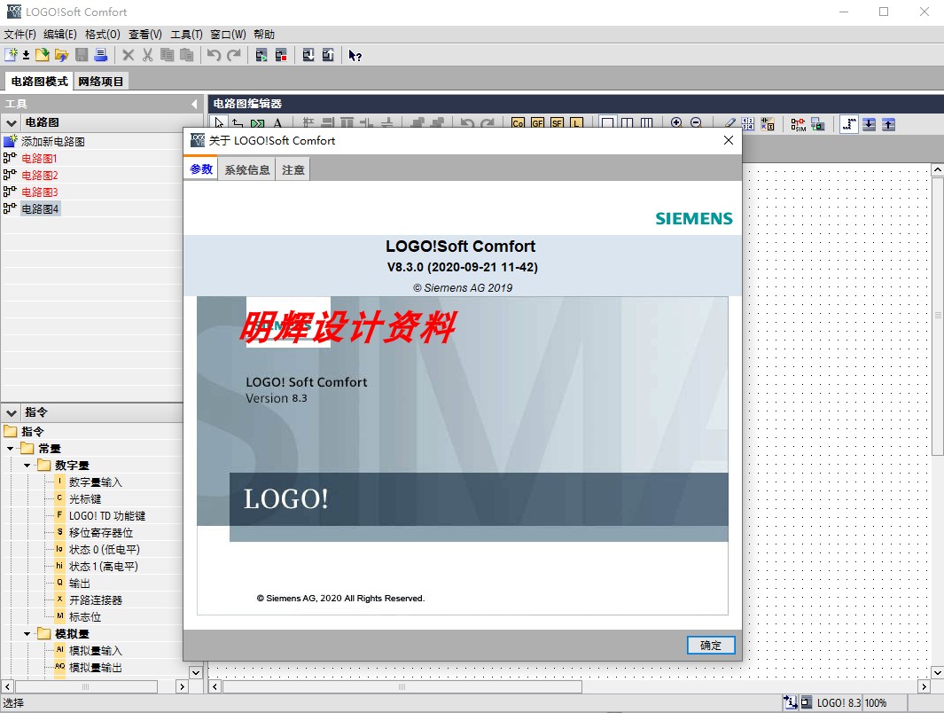Image resolution: width=944 pixels, height=713 pixels.
Task: Open the SF special functions button
Action: tap(557, 123)
